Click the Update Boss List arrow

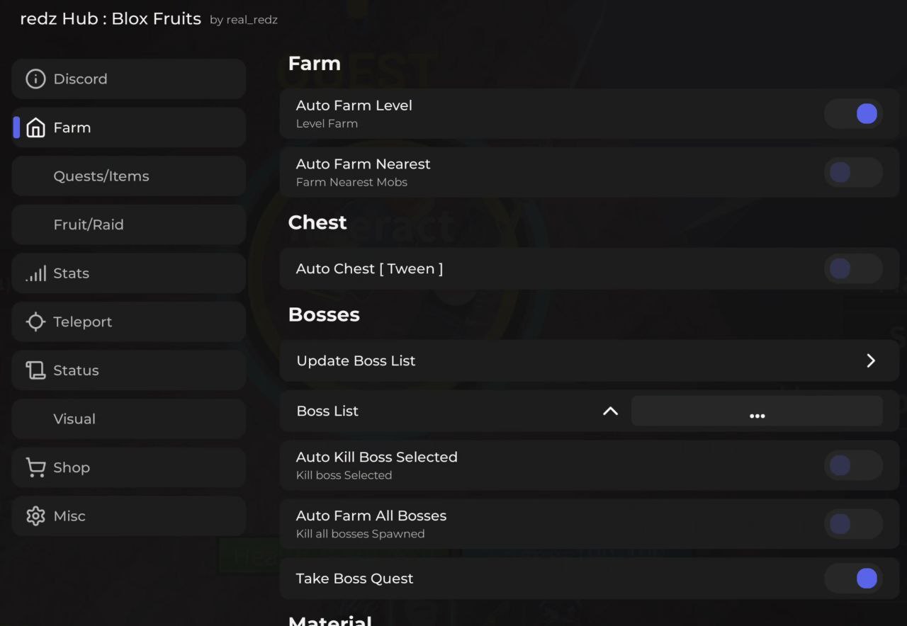pos(871,360)
